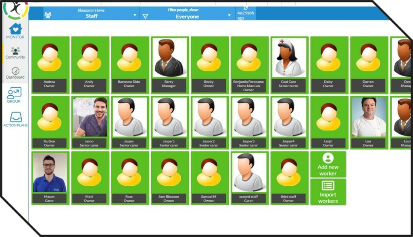
Task: Click the Group sidebar icon
Action: click(14, 93)
